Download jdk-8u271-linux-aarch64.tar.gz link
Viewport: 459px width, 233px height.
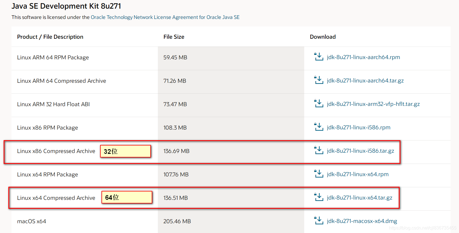[x=365, y=81]
